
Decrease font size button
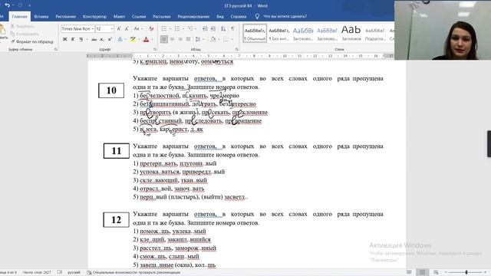127,29
